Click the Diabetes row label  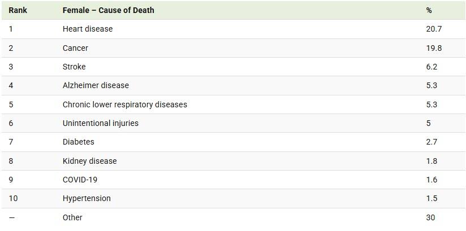[78, 142]
